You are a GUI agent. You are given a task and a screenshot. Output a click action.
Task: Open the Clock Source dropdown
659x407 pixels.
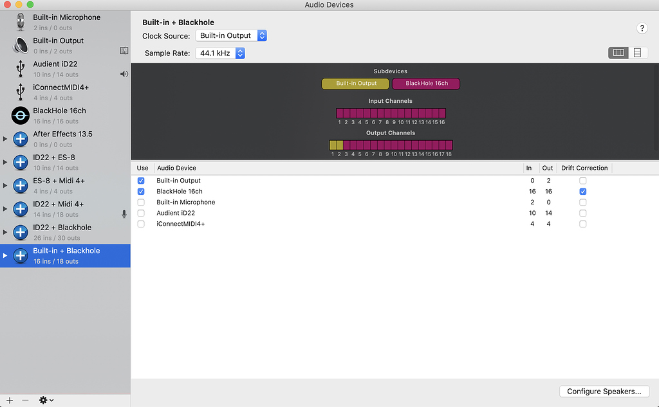tap(231, 36)
